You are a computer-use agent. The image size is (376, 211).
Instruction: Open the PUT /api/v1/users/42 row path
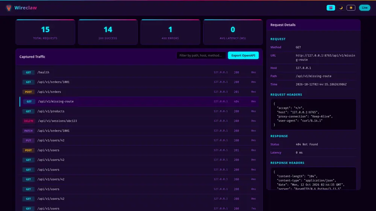pyautogui.click(x=51, y=141)
